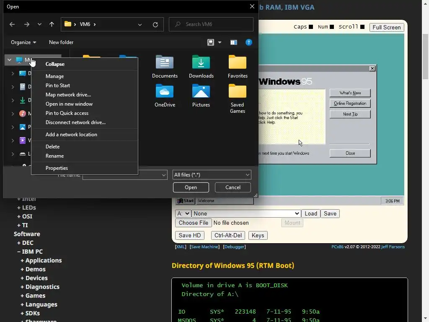
Task: Open the PCx86 link
Action: (337, 247)
